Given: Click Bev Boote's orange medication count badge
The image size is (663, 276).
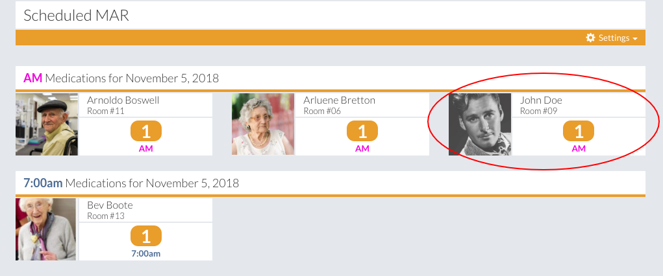Looking at the screenshot, I should [146, 236].
